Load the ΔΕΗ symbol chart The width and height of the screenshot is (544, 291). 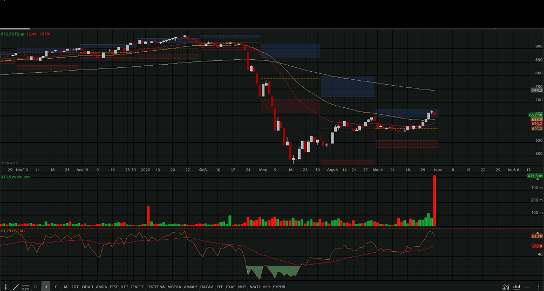pyautogui.click(x=267, y=287)
